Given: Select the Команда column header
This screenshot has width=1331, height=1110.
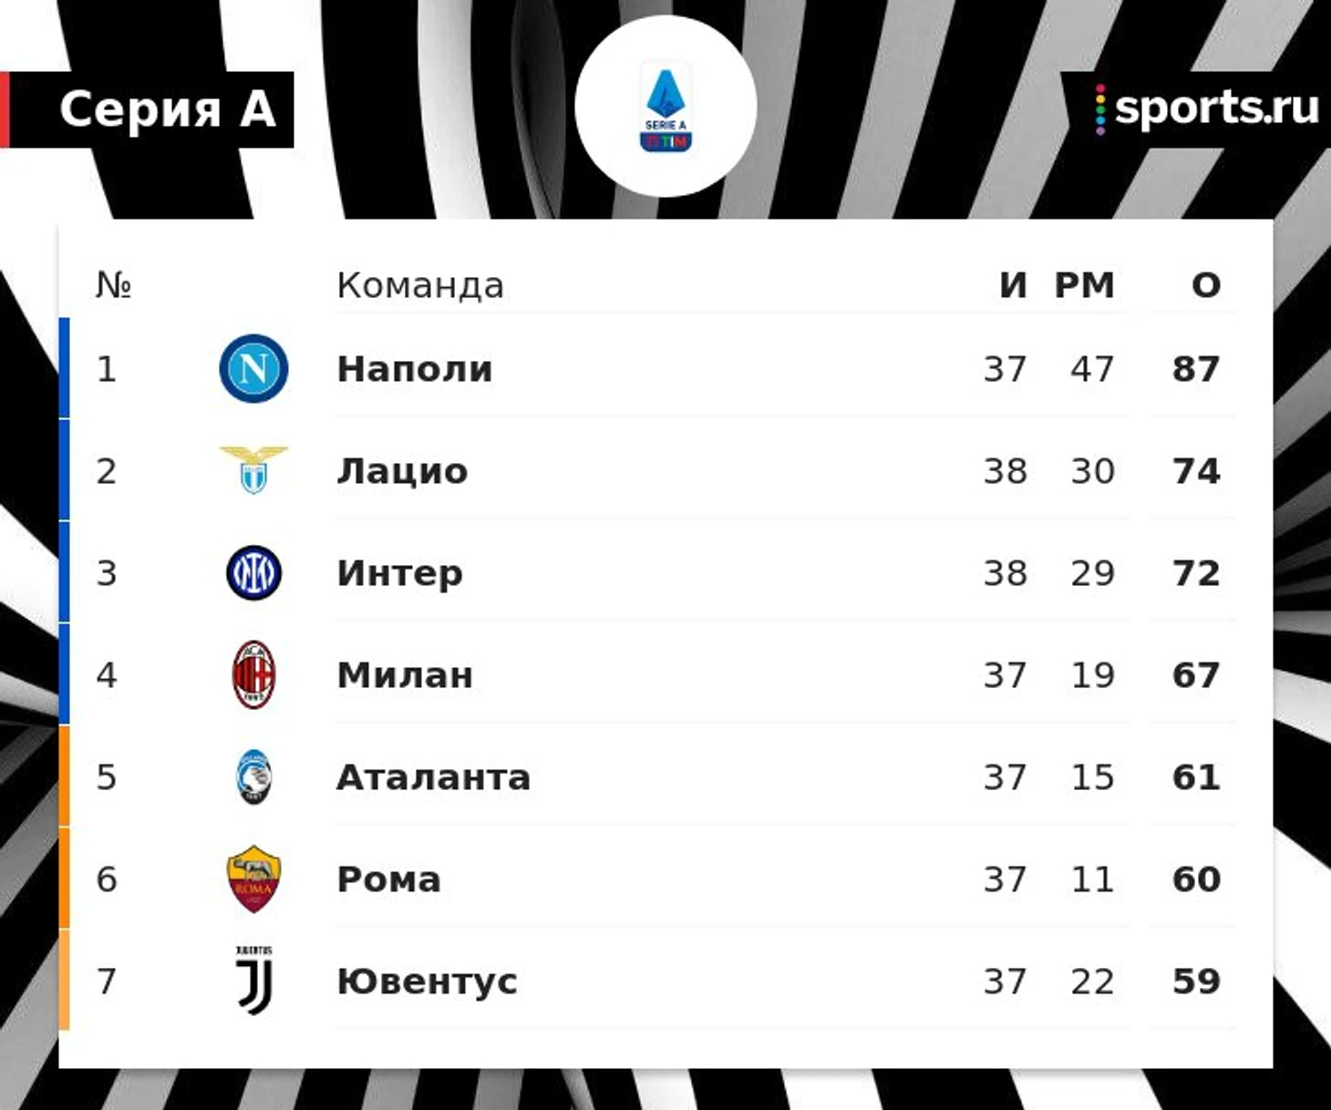Looking at the screenshot, I should (420, 285).
